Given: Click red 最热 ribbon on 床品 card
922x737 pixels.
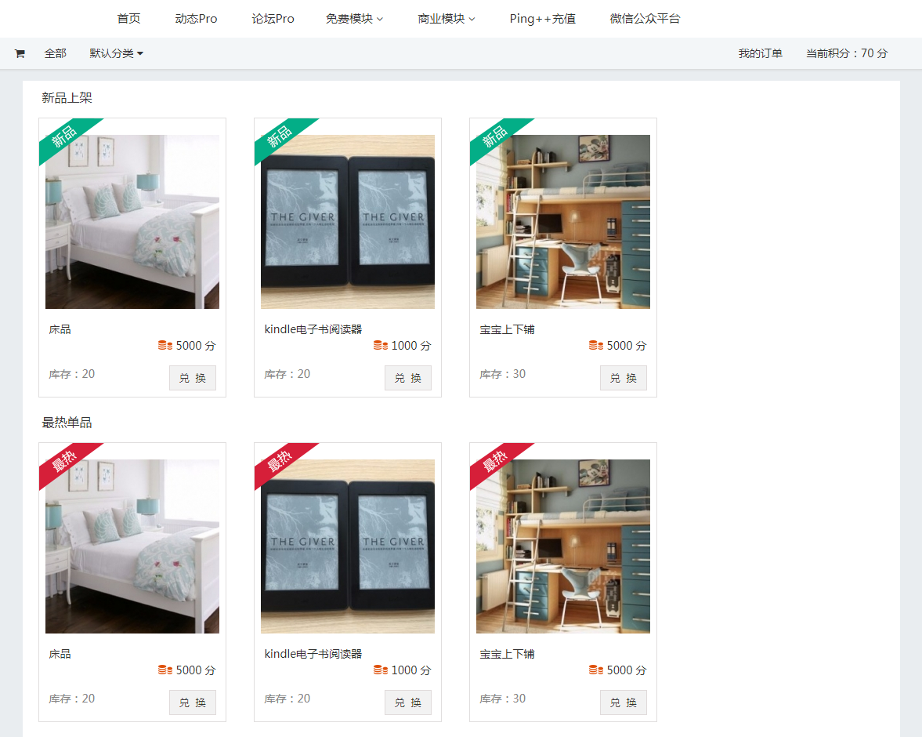Looking at the screenshot, I should 65,461.
